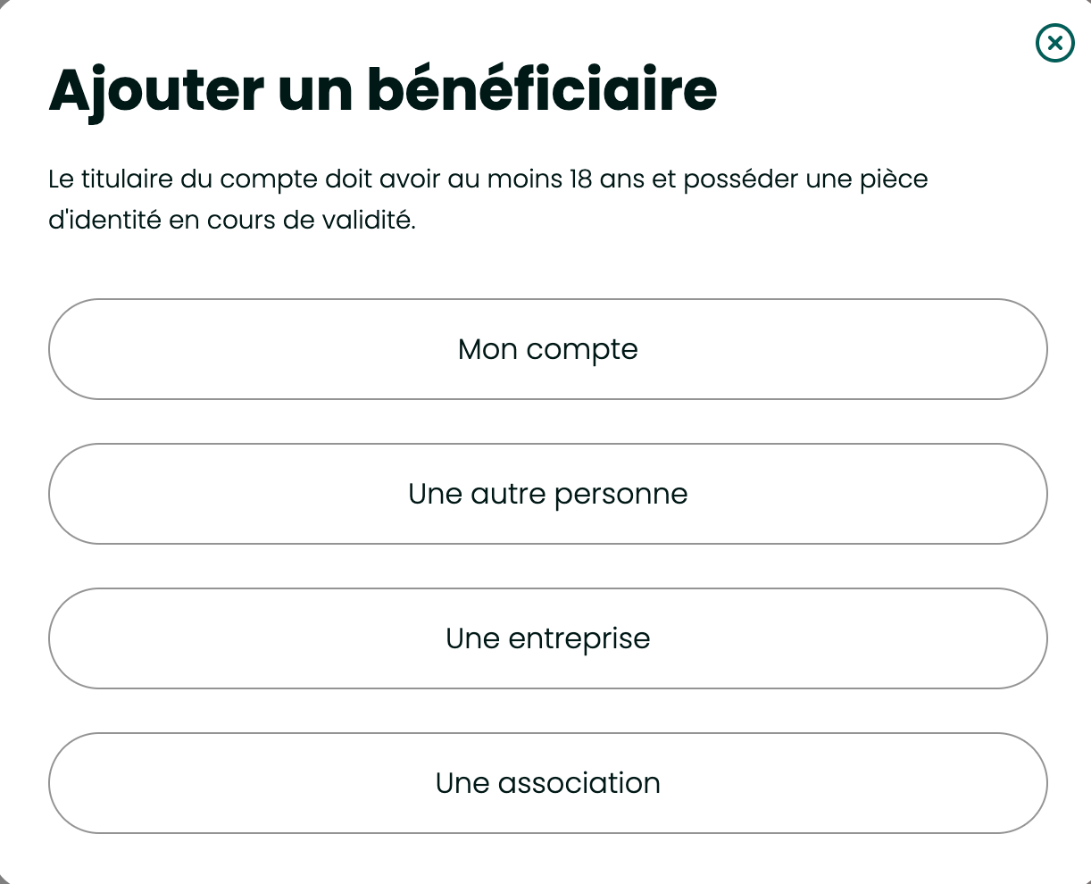Tap the Une autre personne pill button
This screenshot has height=884, width=1091.
point(547,494)
